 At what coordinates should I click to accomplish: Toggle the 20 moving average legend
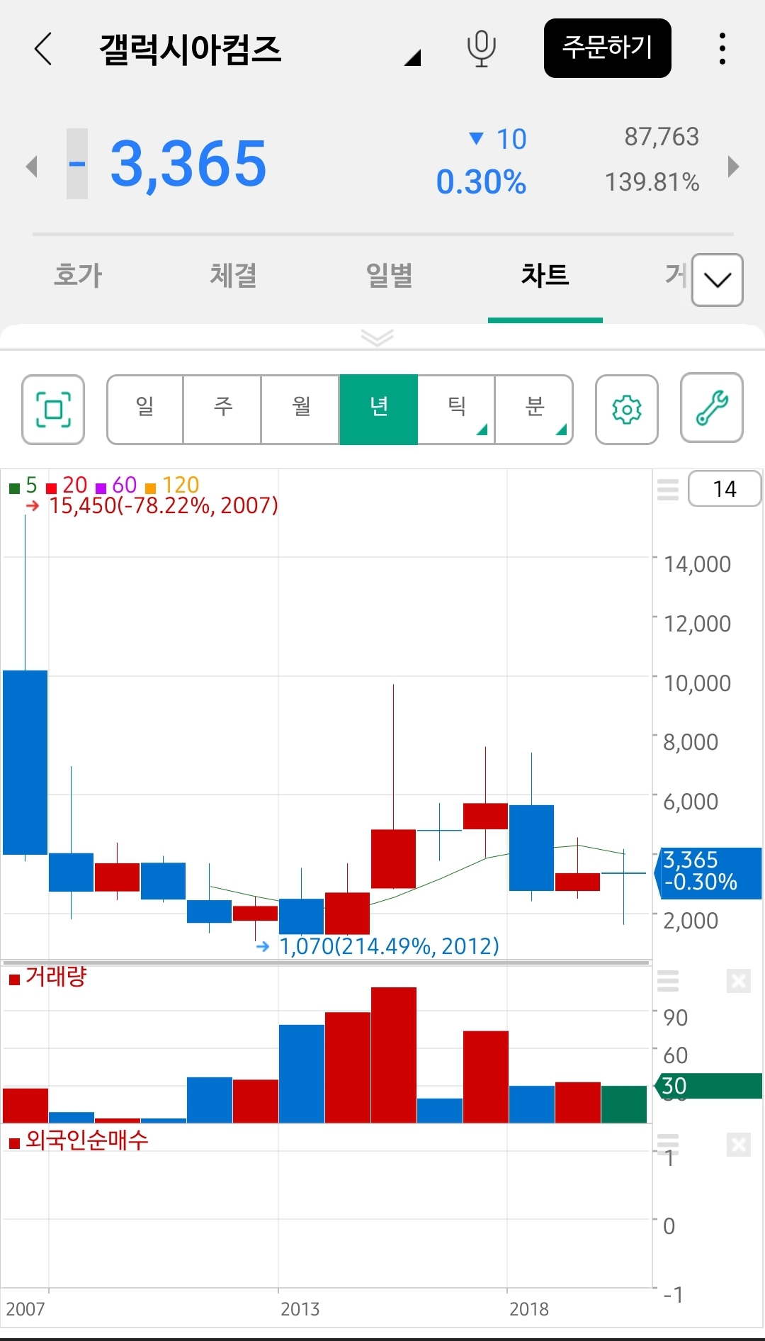67,486
